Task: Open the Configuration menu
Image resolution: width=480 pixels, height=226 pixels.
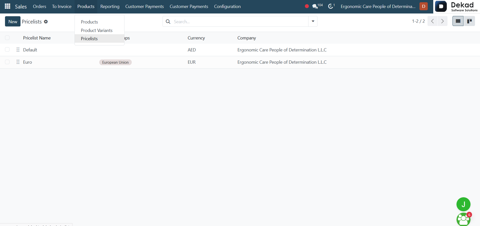Action: click(x=227, y=6)
